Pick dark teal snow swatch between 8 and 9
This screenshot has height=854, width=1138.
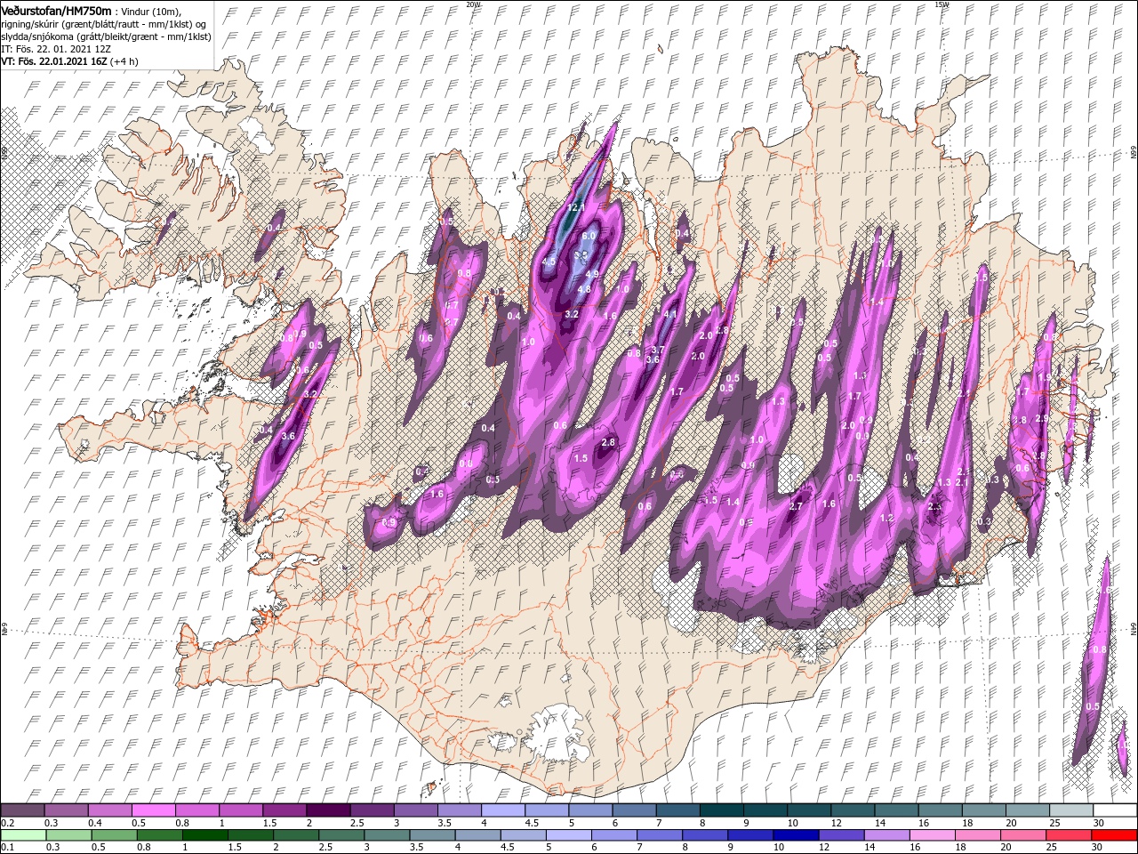pos(721,810)
